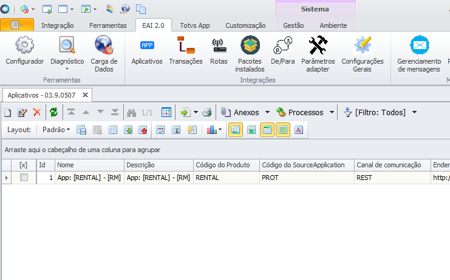Click the summation totals grid icon
The image size is (450, 280).
click(176, 130)
